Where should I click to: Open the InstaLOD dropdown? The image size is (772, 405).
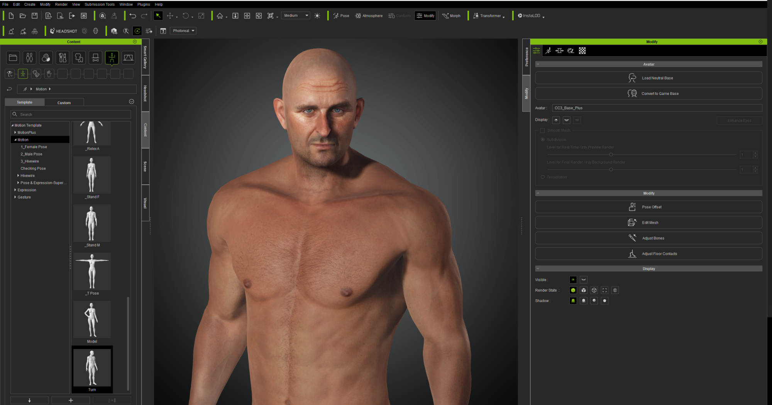point(531,16)
